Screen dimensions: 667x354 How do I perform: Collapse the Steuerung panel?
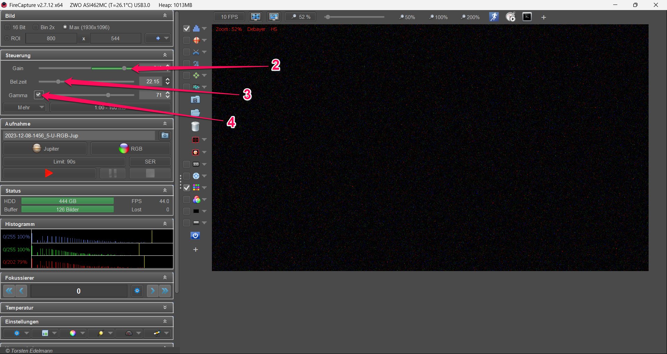click(165, 55)
